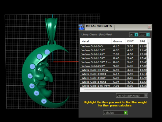Image resolution: width=162 pixels, height=122 pixels.
Task: Click the green Calculate arrow icon
Action: [x=126, y=113]
